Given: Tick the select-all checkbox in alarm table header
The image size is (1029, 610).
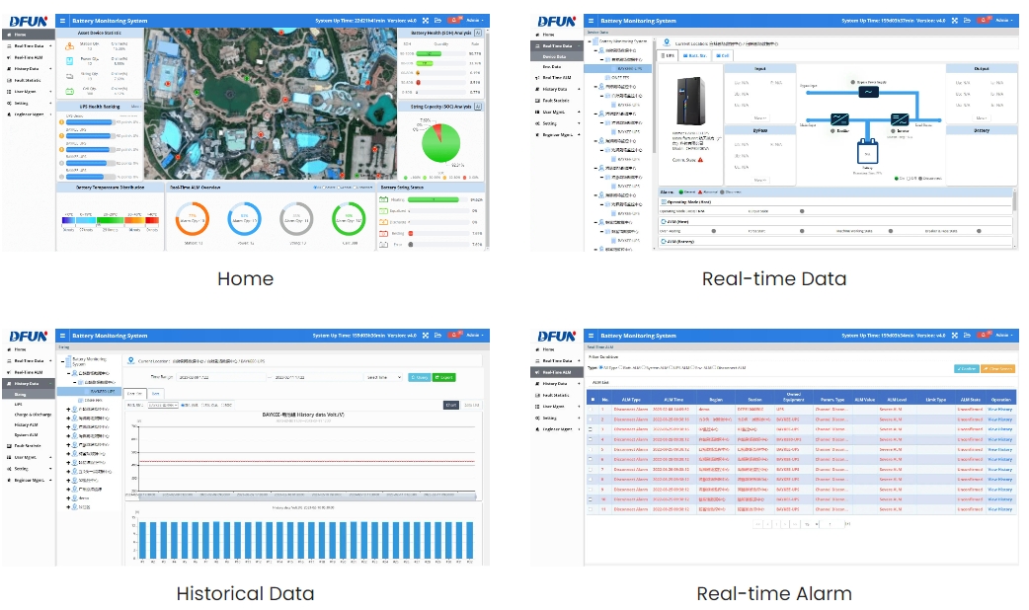Looking at the screenshot, I should click(x=593, y=399).
